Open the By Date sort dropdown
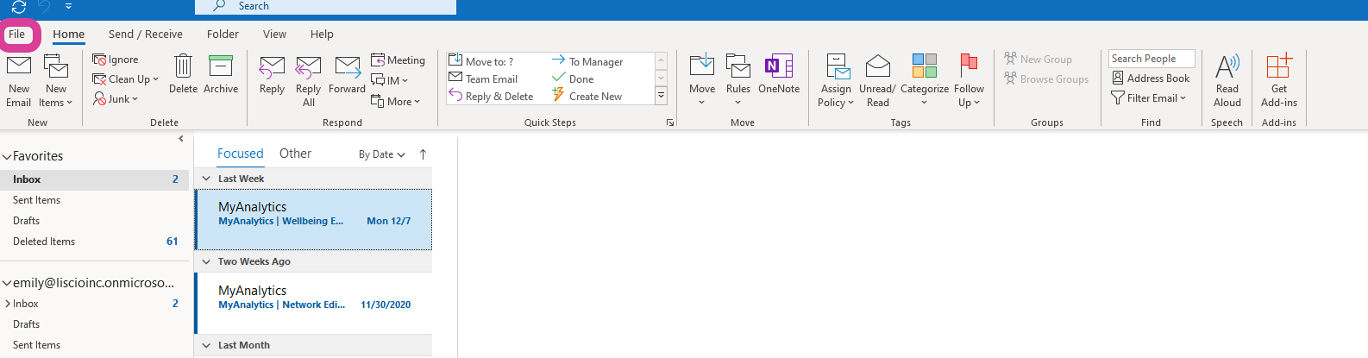Viewport: 1368px width, 358px height. [x=381, y=154]
